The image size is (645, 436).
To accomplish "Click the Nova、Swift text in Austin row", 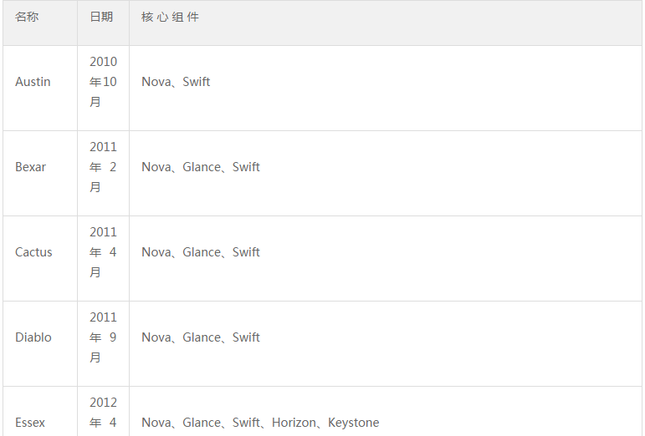I will click(176, 82).
